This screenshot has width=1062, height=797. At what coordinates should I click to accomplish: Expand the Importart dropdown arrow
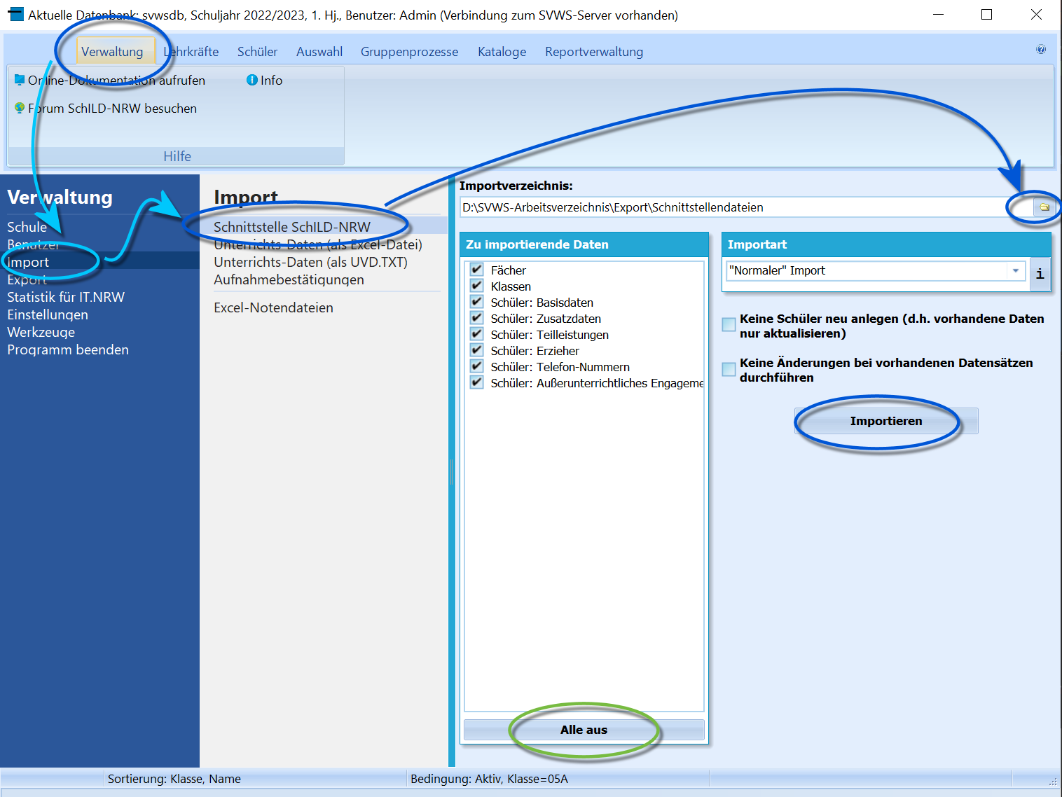pyautogui.click(x=1016, y=270)
